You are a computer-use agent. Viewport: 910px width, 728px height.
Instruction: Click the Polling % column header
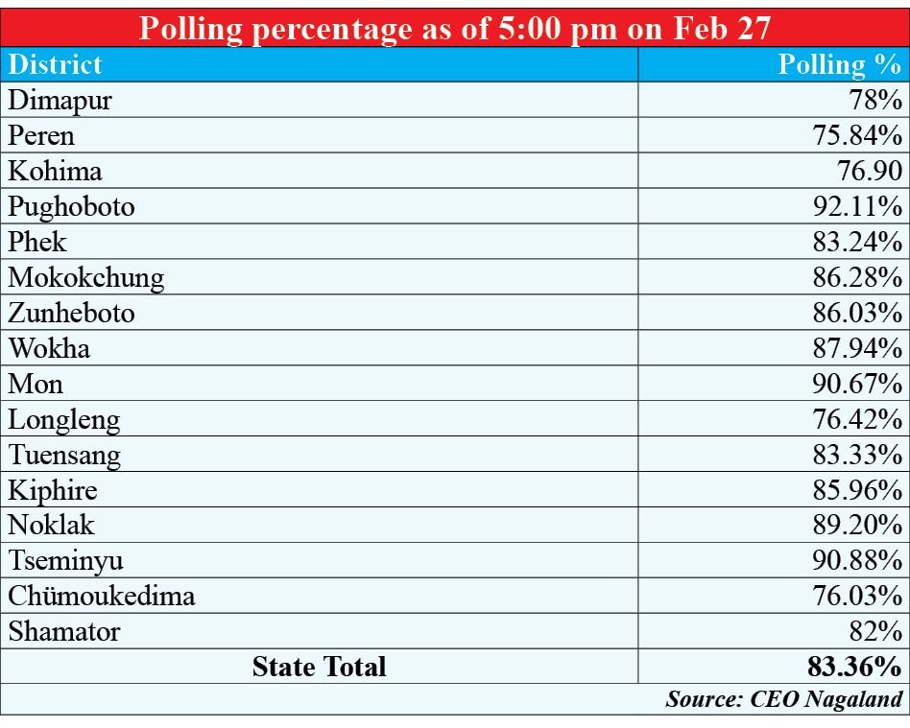839,64
